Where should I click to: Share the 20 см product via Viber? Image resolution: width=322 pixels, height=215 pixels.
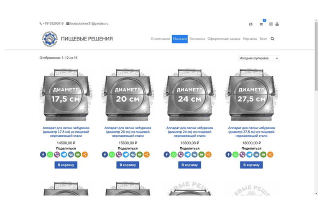point(119,154)
